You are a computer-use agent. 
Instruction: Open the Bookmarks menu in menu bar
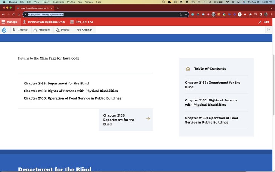pyautogui.click(x=58, y=2)
